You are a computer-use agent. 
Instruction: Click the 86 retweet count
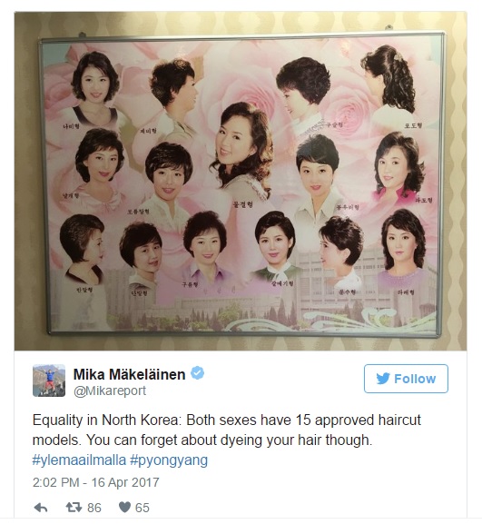point(94,508)
